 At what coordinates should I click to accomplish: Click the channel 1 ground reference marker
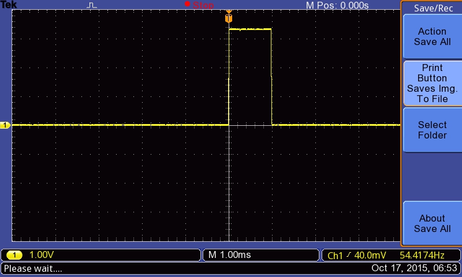point(5,125)
